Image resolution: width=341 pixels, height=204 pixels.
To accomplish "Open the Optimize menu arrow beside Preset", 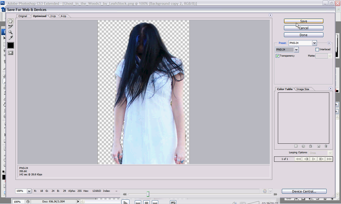I will (x=329, y=43).
